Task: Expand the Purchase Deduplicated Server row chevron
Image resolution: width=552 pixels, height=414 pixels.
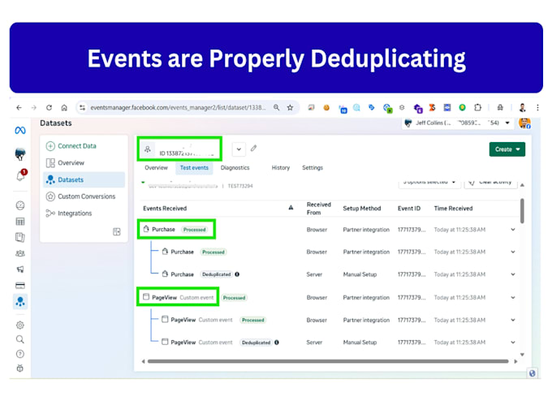Action: coord(513,274)
